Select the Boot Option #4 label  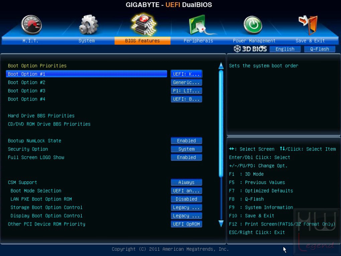(x=26, y=99)
